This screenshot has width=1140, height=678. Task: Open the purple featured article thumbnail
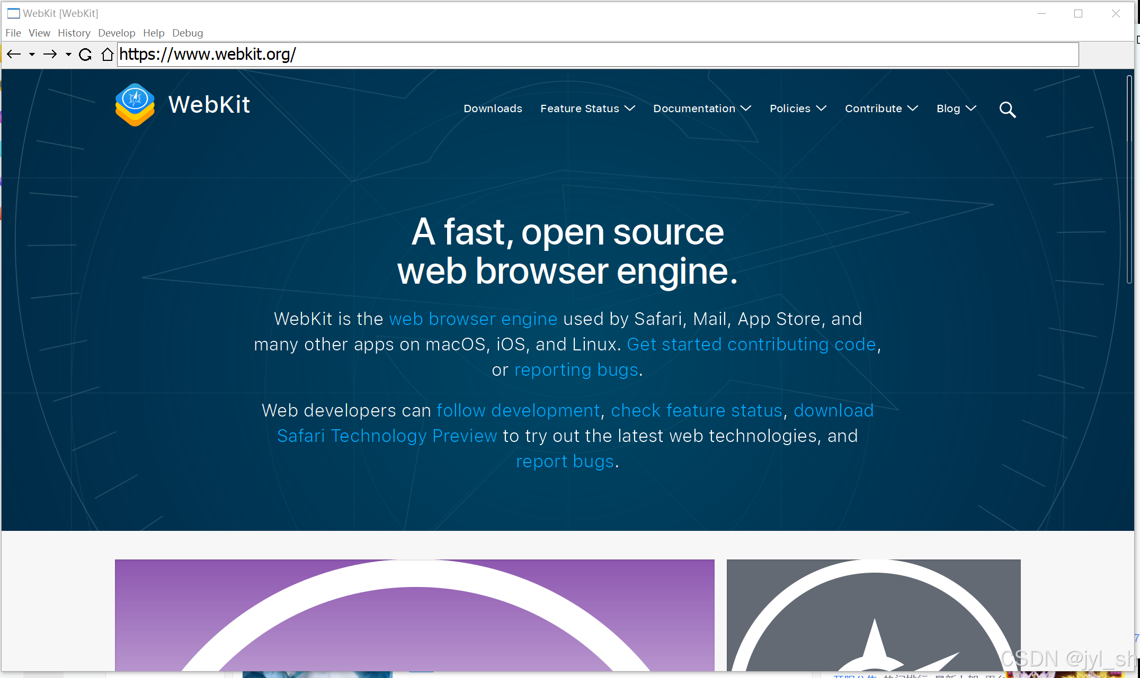415,615
